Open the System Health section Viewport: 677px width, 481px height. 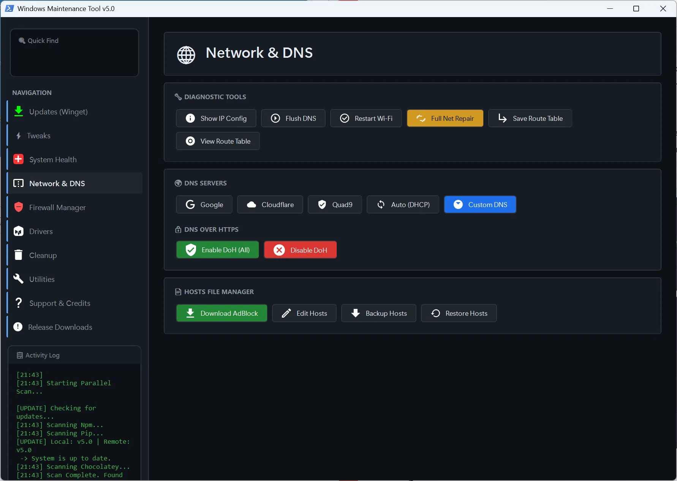point(53,160)
